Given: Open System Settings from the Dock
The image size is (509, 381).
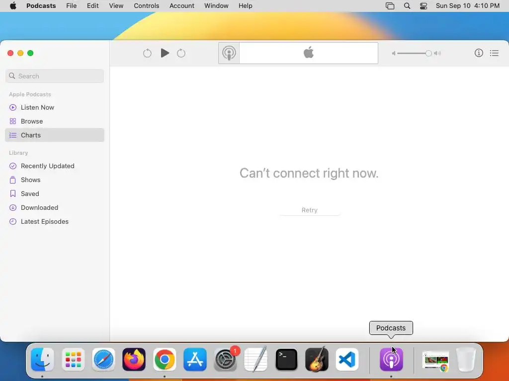Looking at the screenshot, I should pos(226,359).
